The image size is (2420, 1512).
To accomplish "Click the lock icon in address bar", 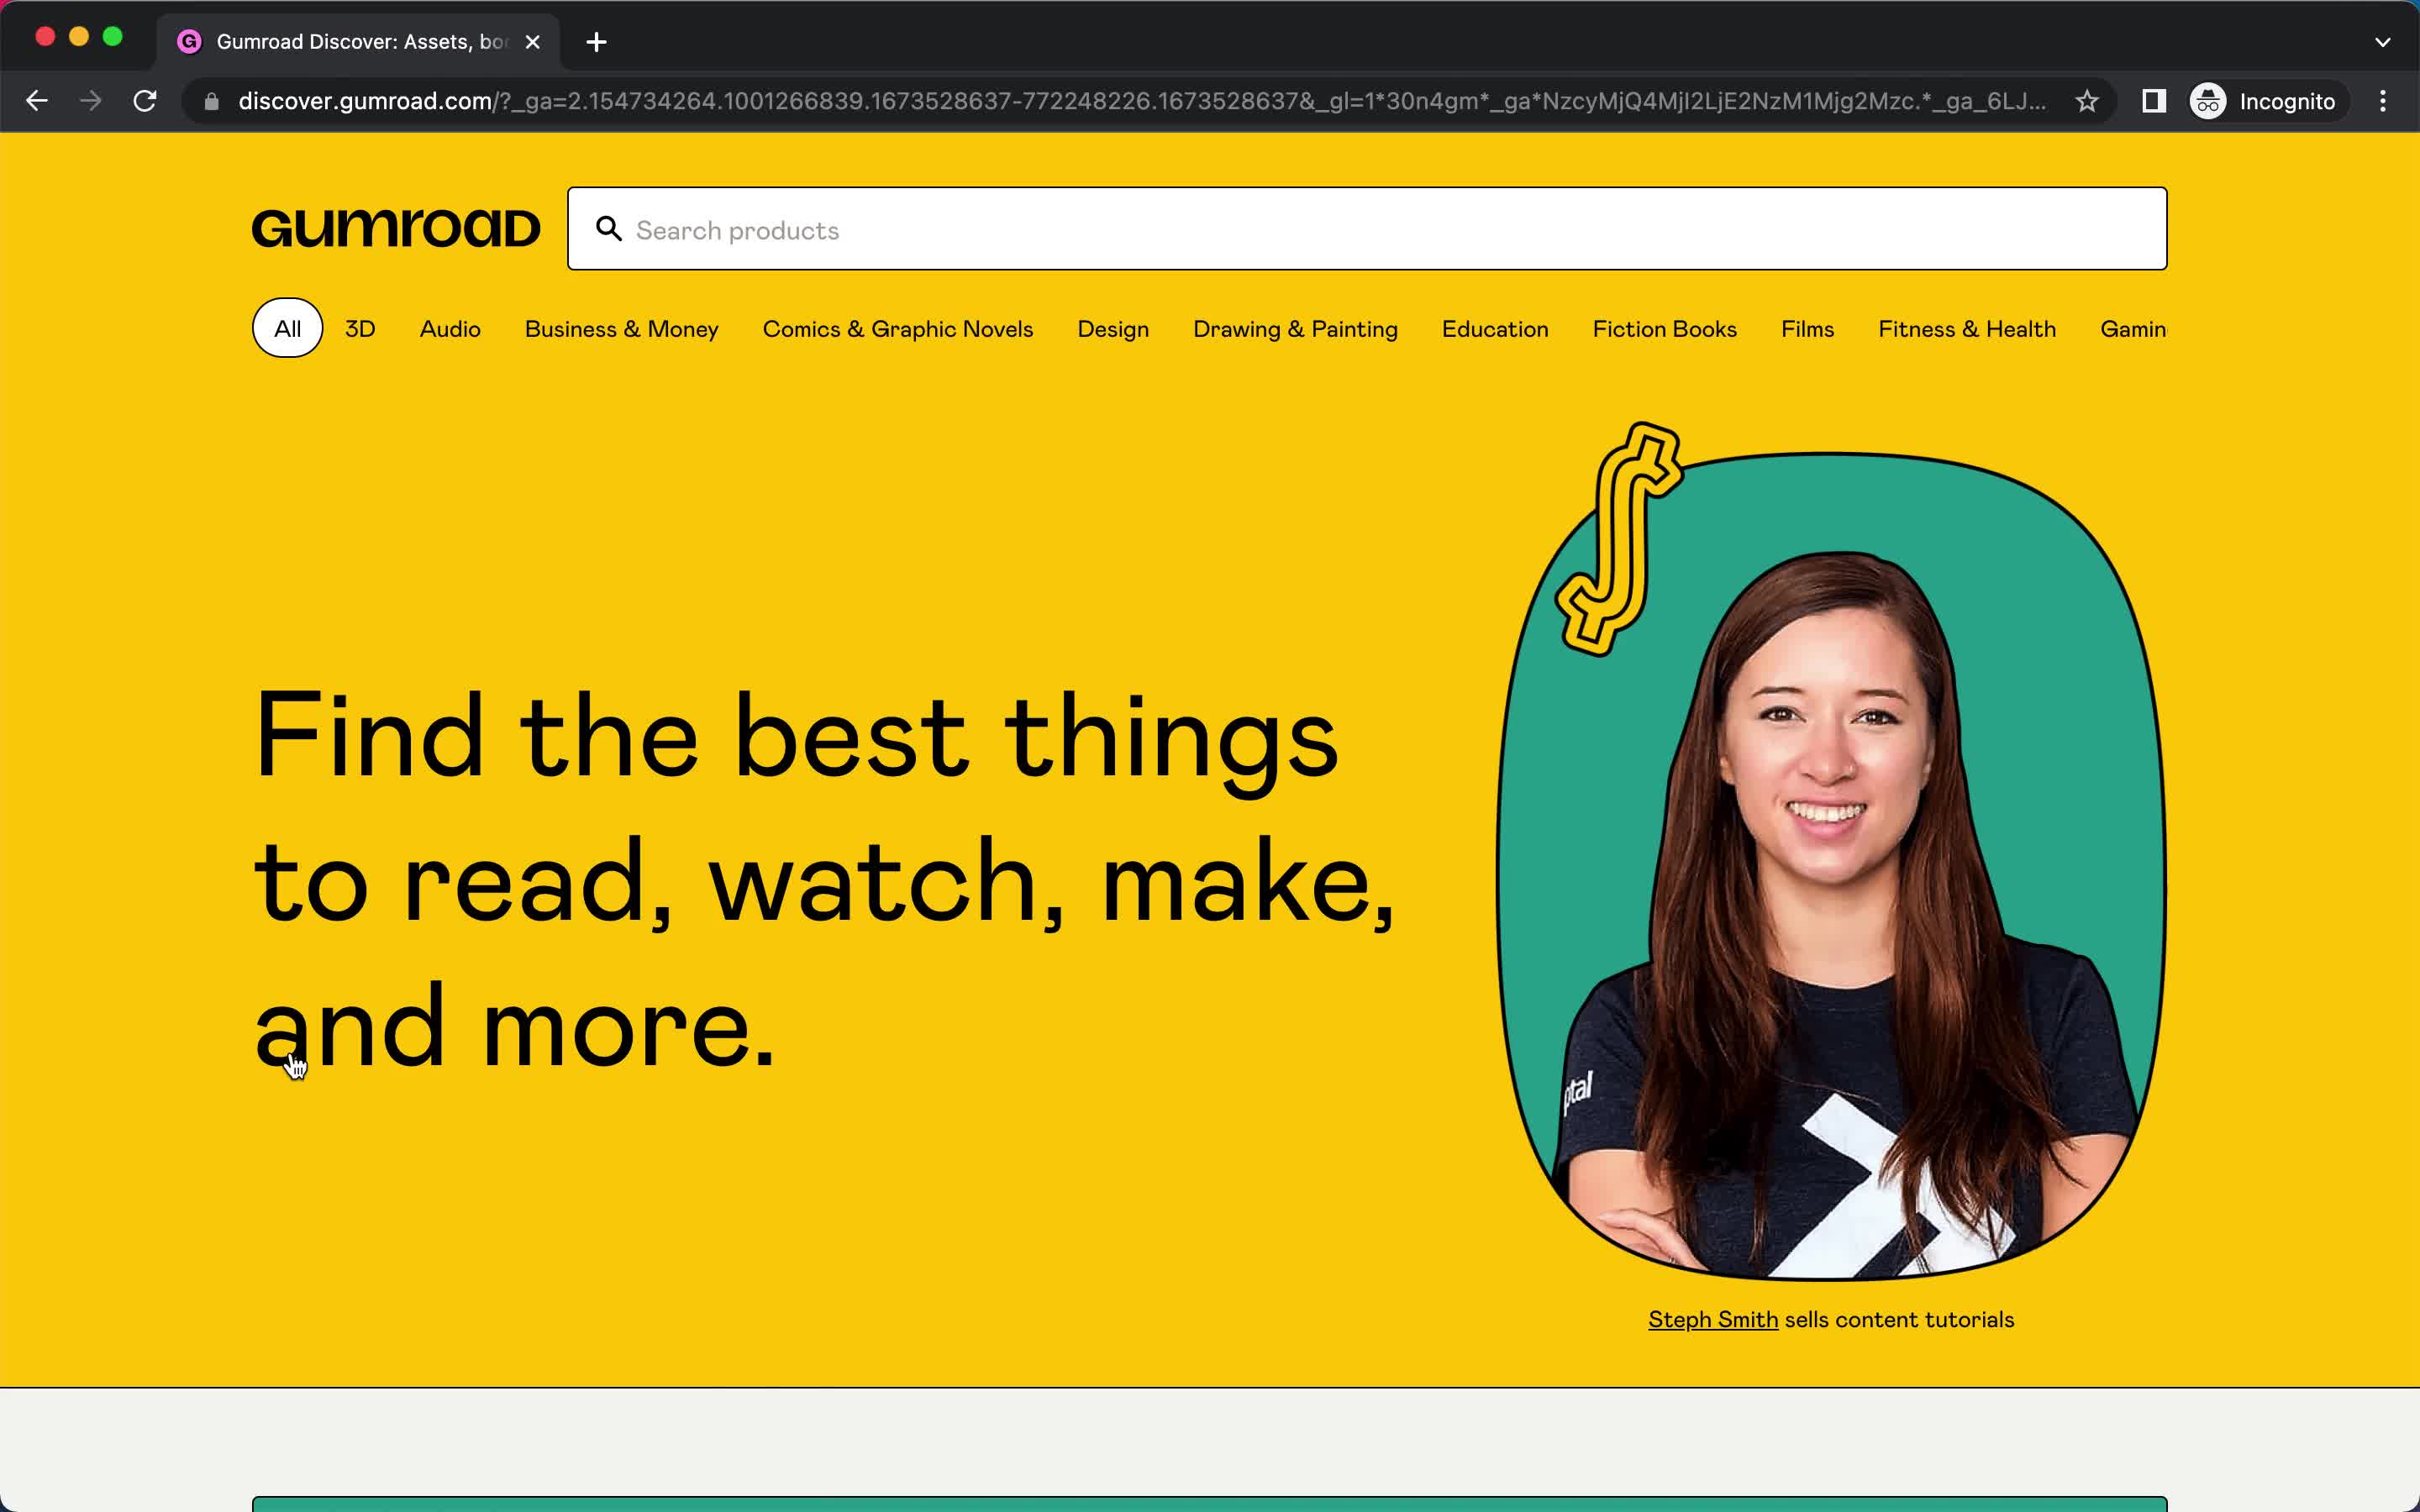I will pos(211,102).
